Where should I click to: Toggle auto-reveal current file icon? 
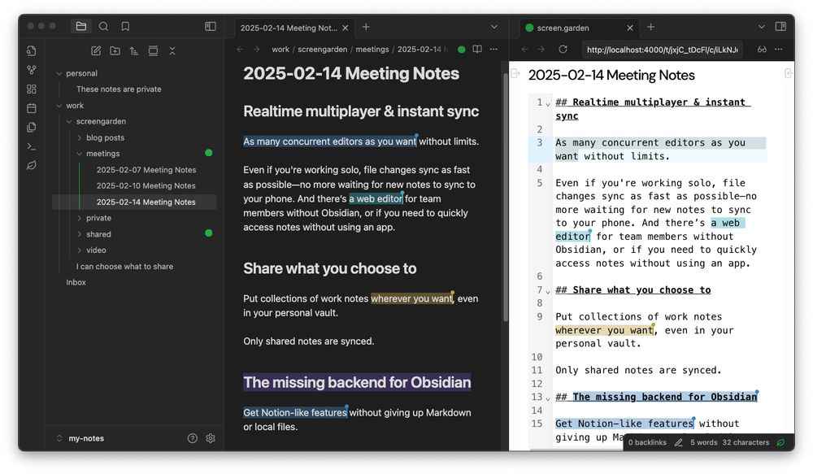(153, 51)
